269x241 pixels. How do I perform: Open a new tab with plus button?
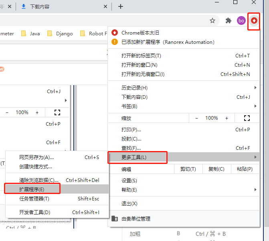pos(121,6)
